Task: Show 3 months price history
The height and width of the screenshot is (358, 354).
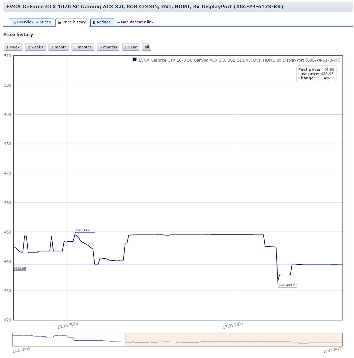Action: tap(83, 47)
